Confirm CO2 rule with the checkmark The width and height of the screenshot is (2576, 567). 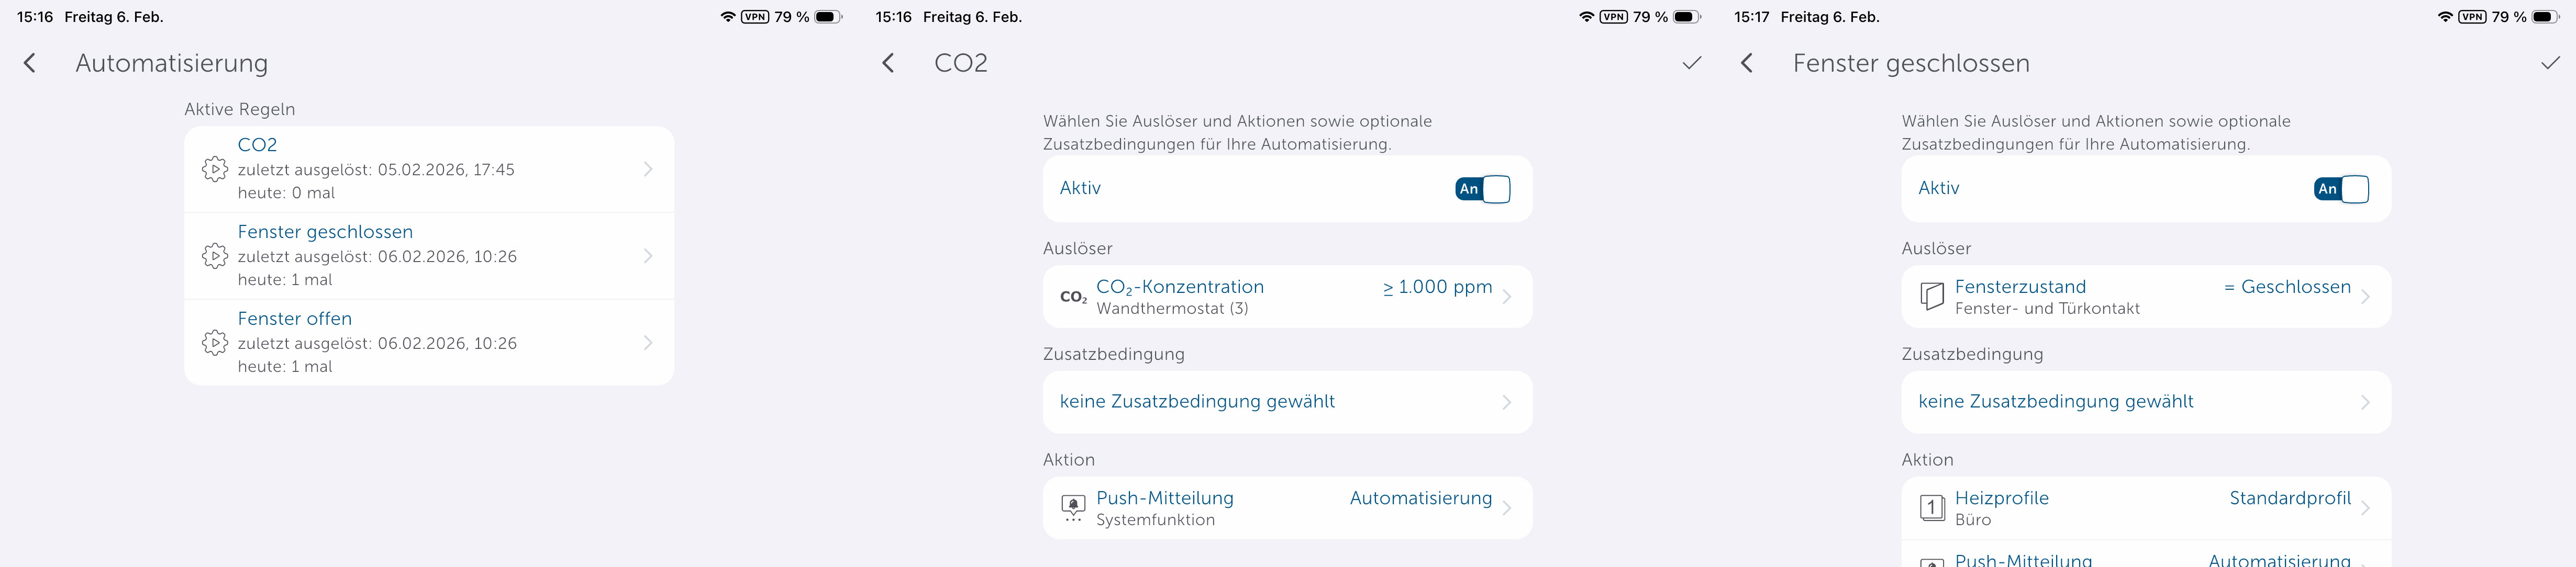[1691, 64]
